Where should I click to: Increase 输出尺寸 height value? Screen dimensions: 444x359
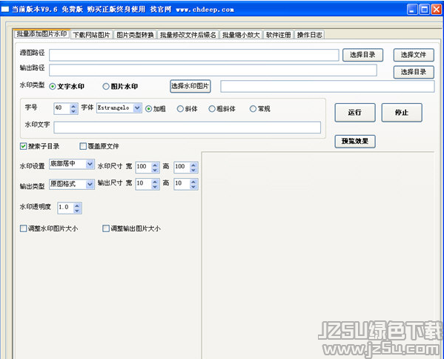pos(193,181)
